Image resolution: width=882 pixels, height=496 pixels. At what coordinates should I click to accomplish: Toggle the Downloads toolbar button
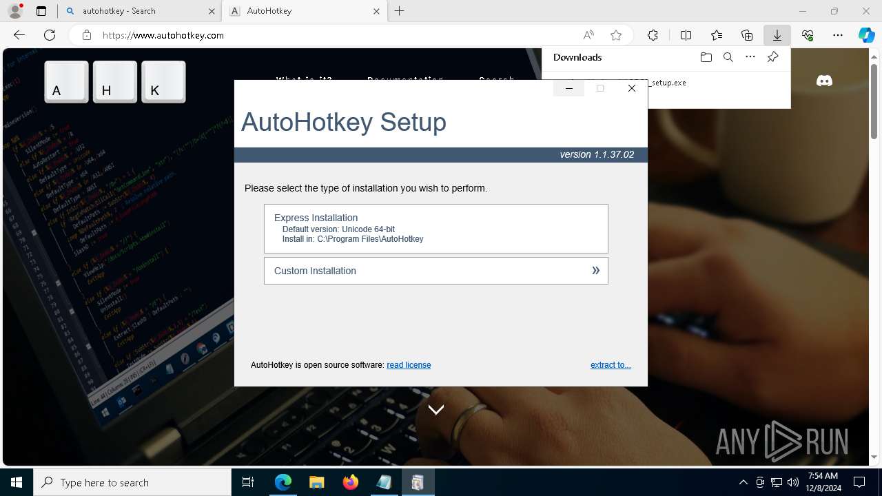[x=777, y=35]
